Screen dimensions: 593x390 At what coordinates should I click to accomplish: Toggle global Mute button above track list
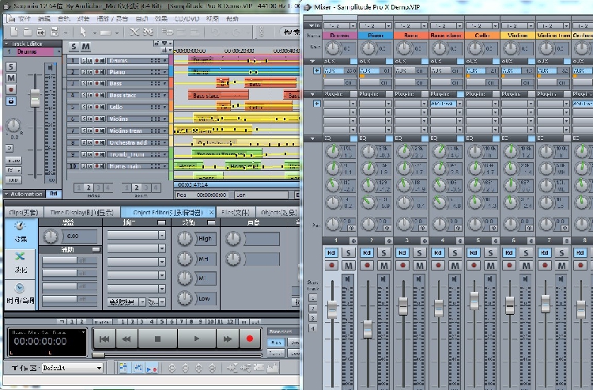coord(86,47)
